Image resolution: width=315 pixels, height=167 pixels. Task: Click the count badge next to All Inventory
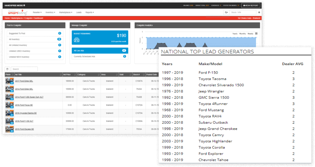point(59,39)
